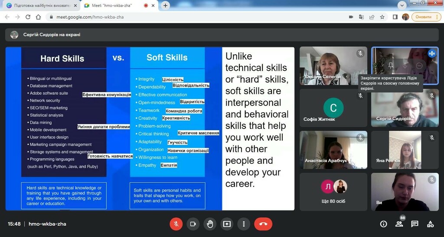Open meeting details info icon
This screenshot has width=444, height=237.
383,224
